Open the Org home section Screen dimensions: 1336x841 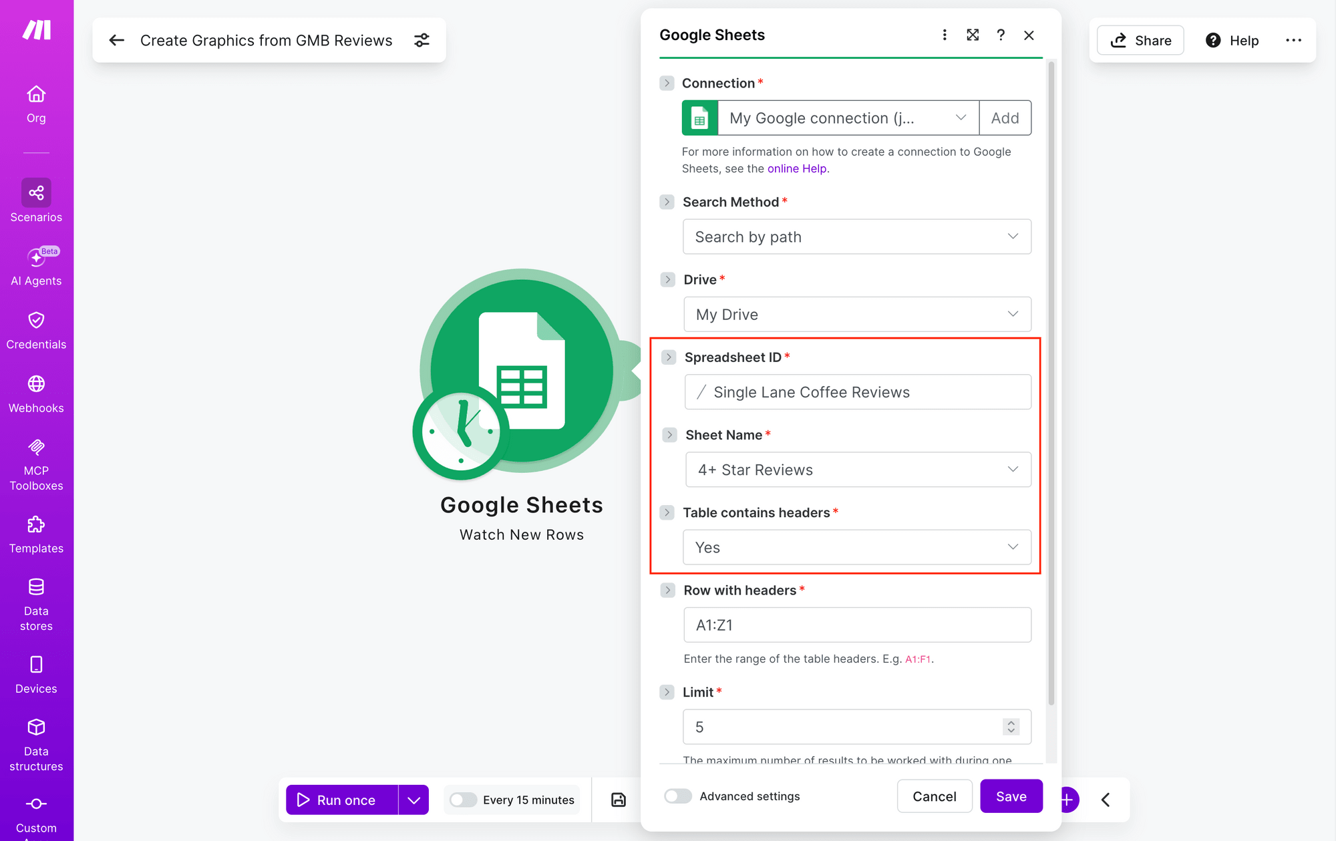36,104
